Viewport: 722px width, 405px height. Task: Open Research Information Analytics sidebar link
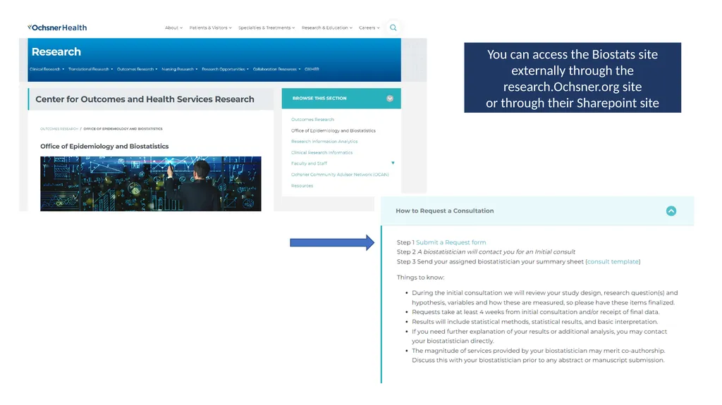(x=324, y=142)
